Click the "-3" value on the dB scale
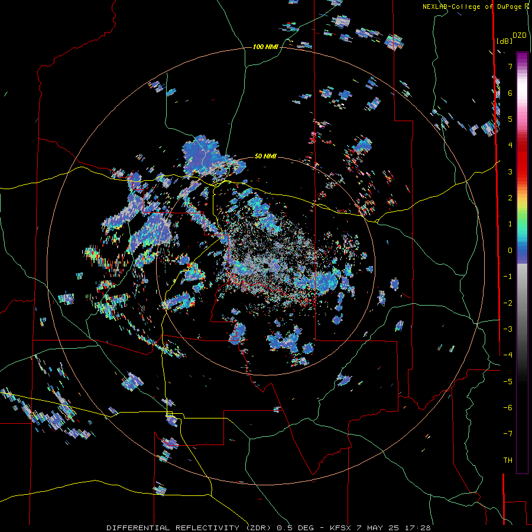The image size is (532, 532). [x=508, y=329]
